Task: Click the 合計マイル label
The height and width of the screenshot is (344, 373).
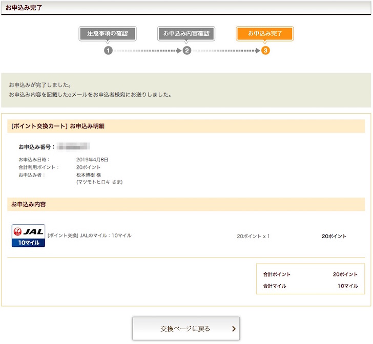Action: [x=275, y=286]
